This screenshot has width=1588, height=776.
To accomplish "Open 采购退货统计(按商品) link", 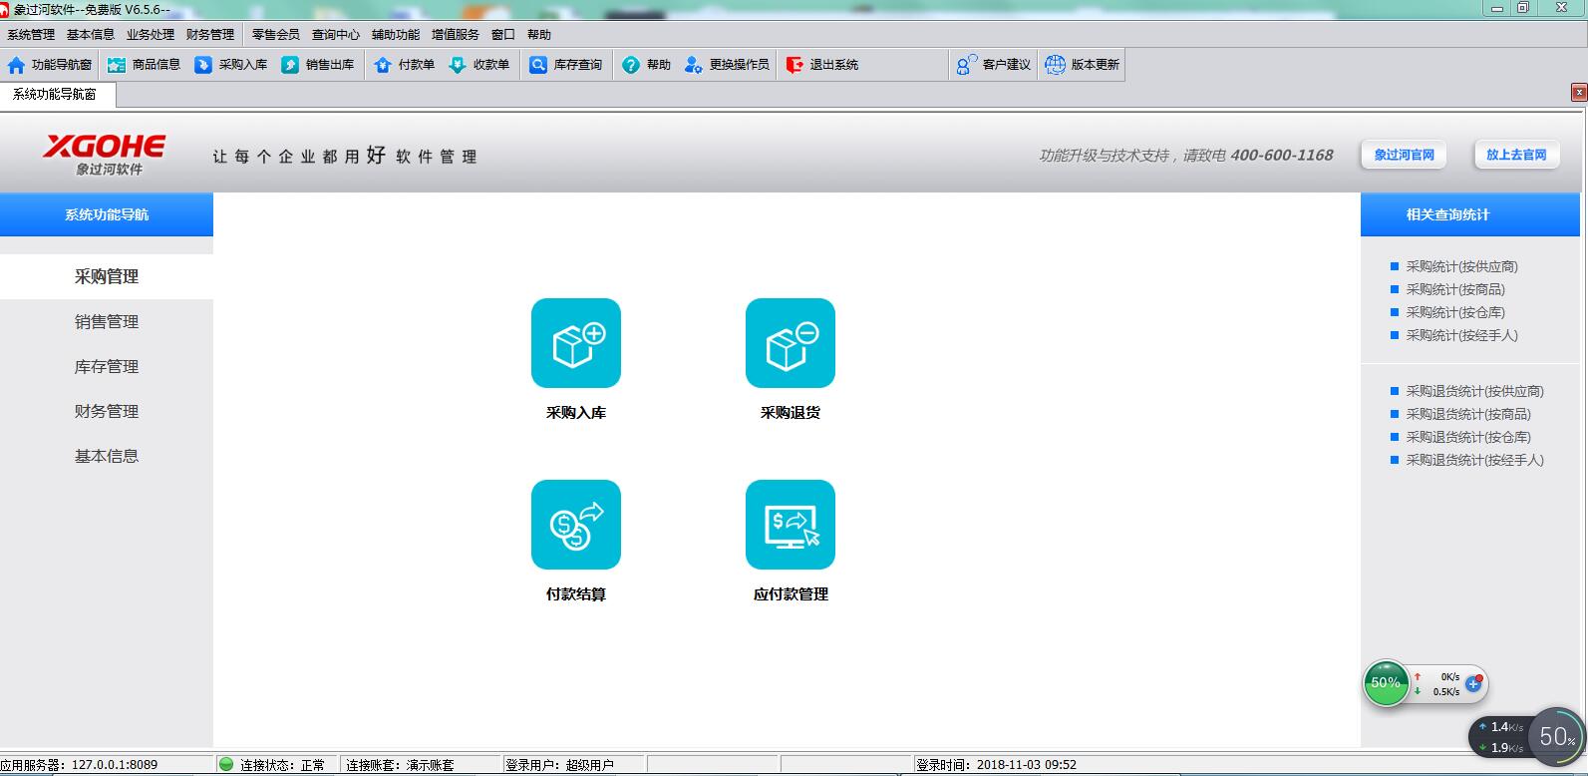I will [x=1468, y=414].
